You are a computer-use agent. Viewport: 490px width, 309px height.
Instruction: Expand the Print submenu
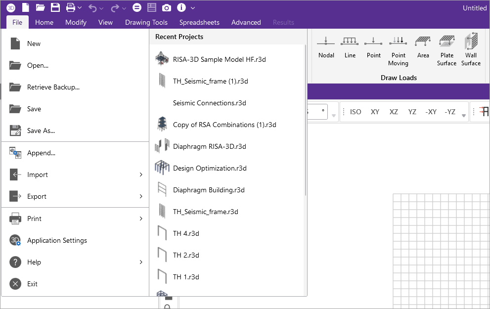75,219
